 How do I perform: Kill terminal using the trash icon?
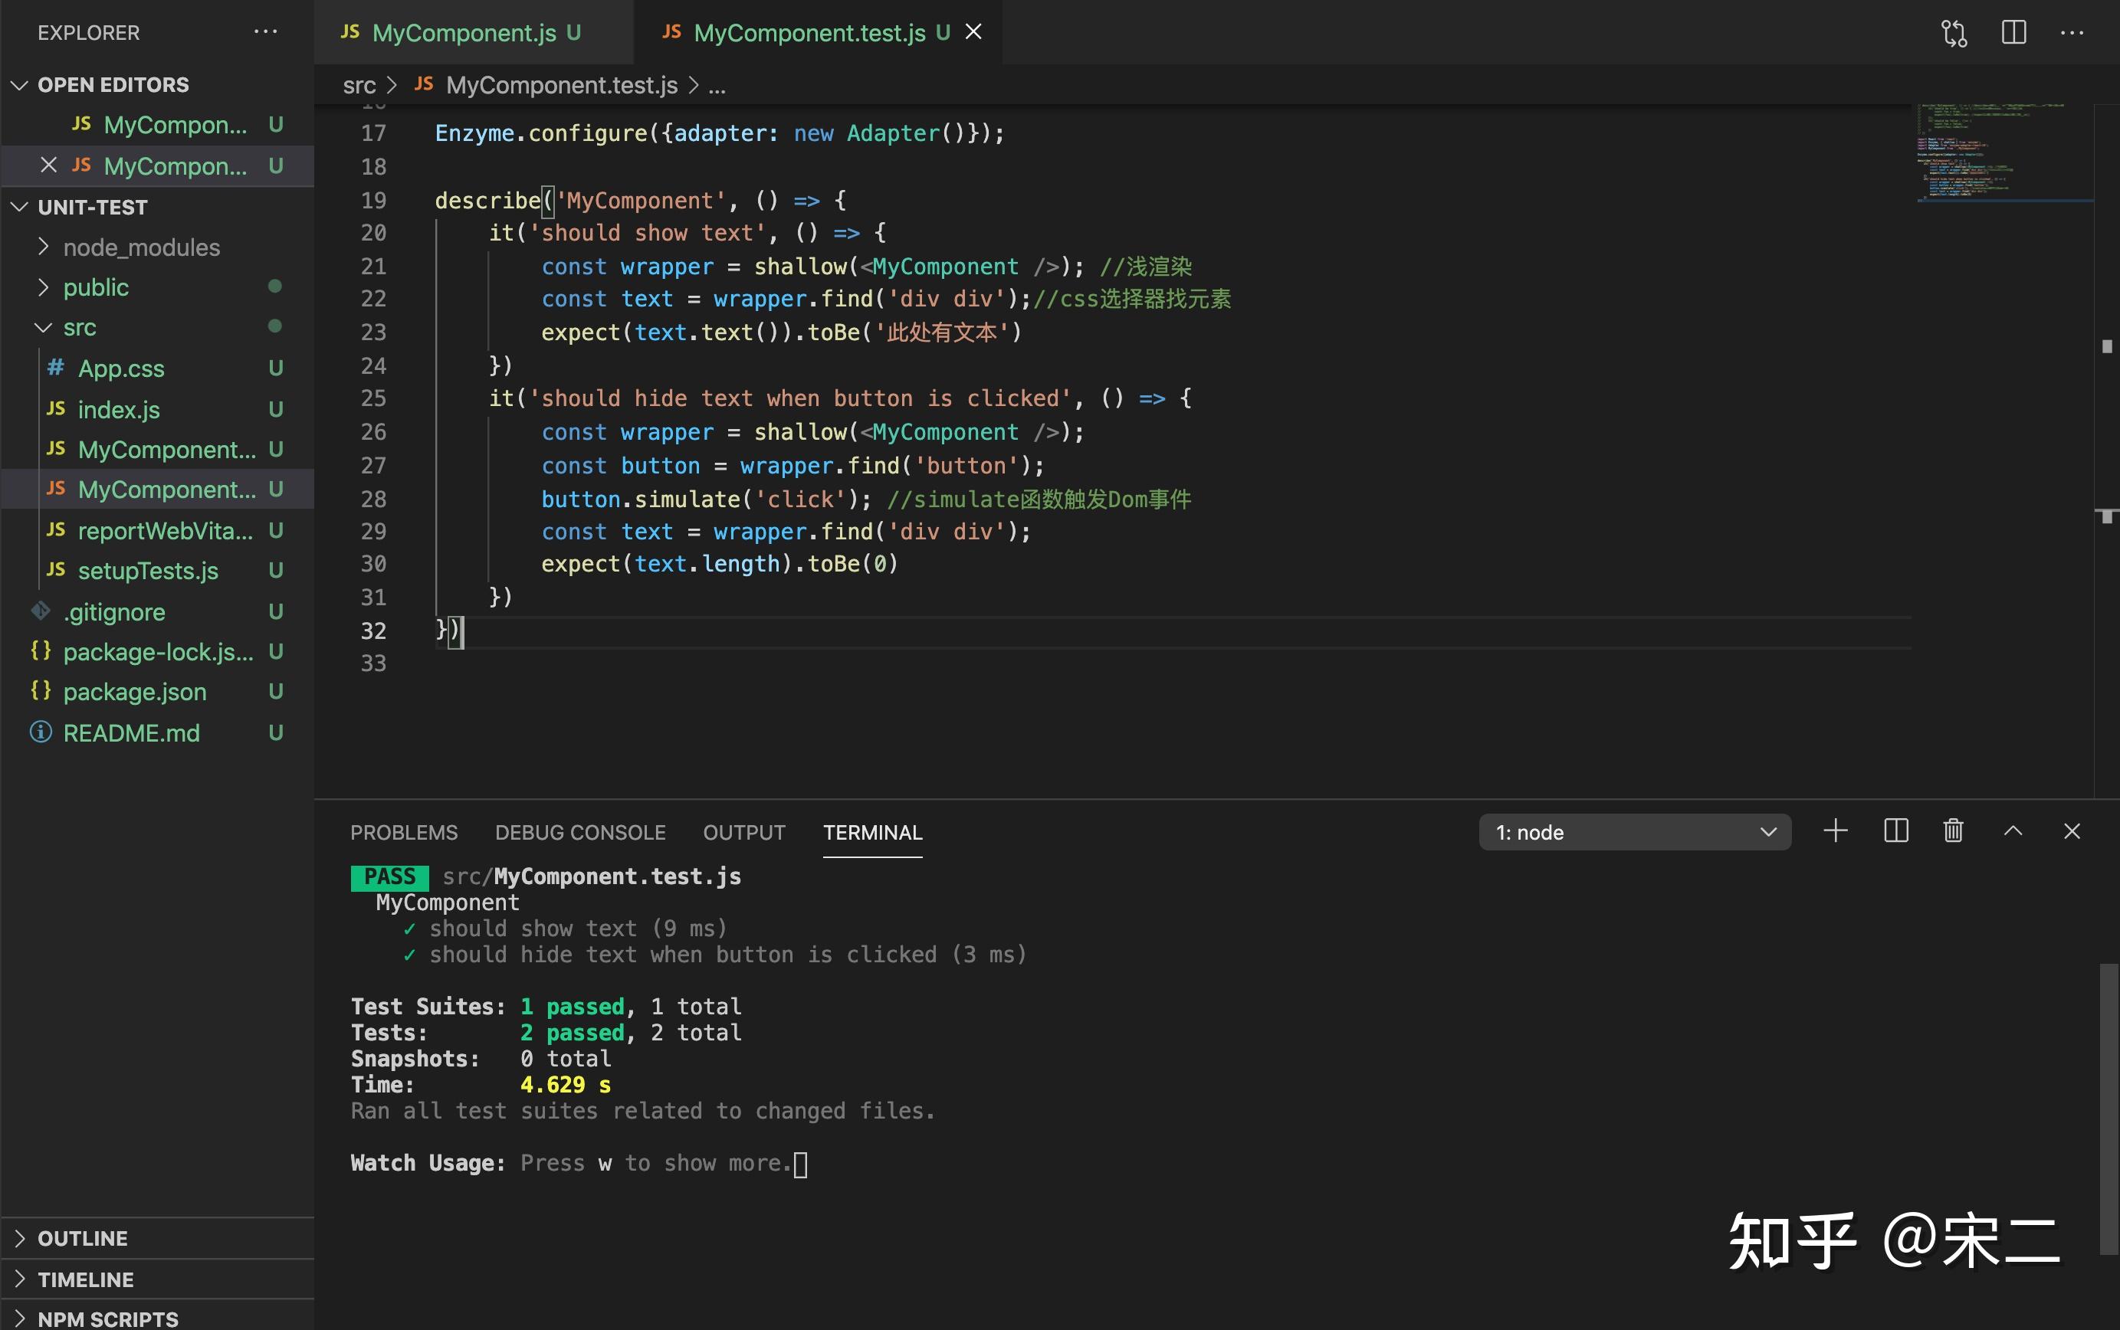1953,831
